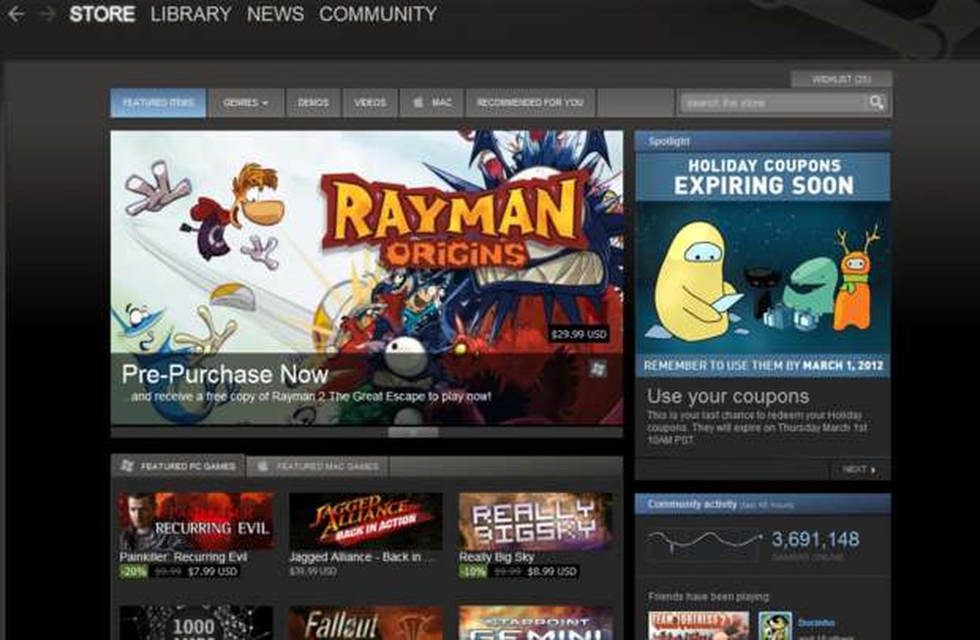Viewport: 980px width, 640px height.
Task: Switch to the Featured Items tab
Action: (x=157, y=102)
